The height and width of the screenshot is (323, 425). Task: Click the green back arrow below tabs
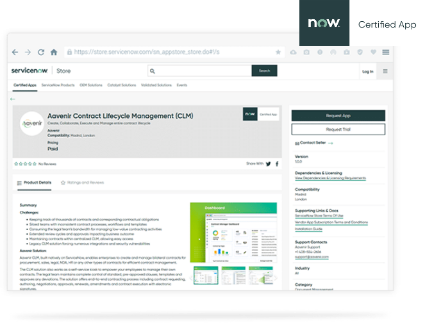[12, 99]
